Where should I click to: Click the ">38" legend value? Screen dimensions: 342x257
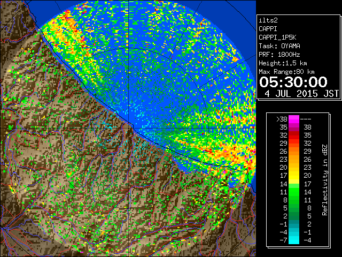point(282,119)
